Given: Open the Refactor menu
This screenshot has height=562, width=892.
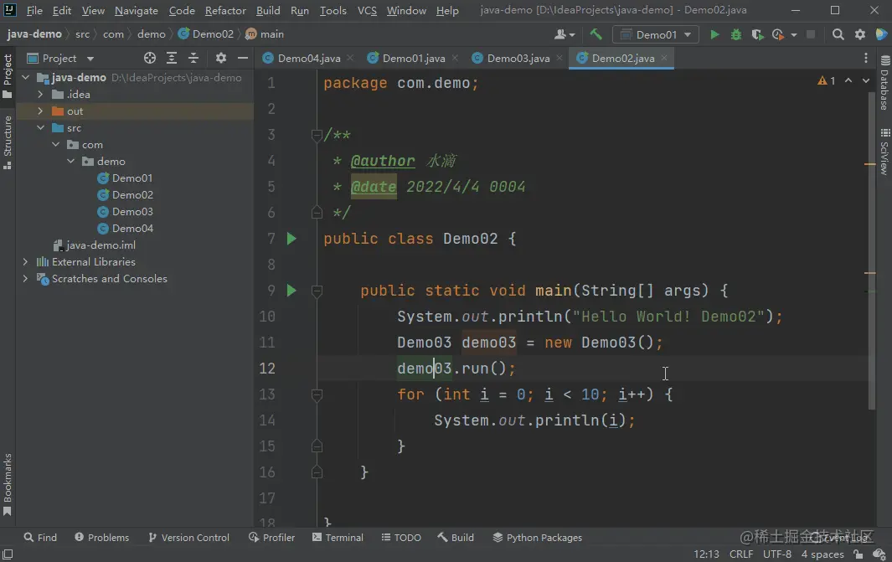Looking at the screenshot, I should (225, 10).
